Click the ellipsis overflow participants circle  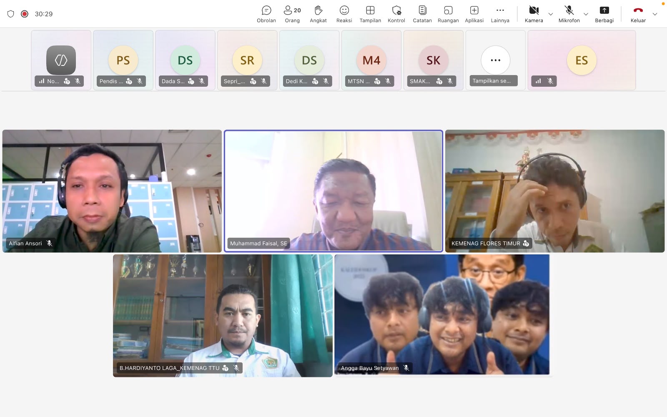496,60
